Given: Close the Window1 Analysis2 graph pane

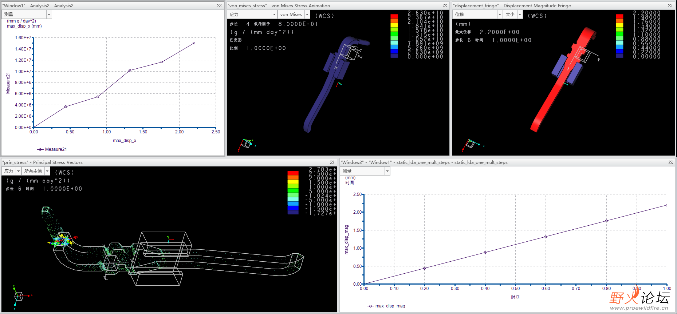Looking at the screenshot, I should coord(219,5).
